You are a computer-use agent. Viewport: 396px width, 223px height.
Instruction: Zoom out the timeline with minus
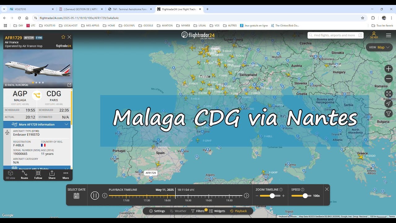[x=257, y=196]
